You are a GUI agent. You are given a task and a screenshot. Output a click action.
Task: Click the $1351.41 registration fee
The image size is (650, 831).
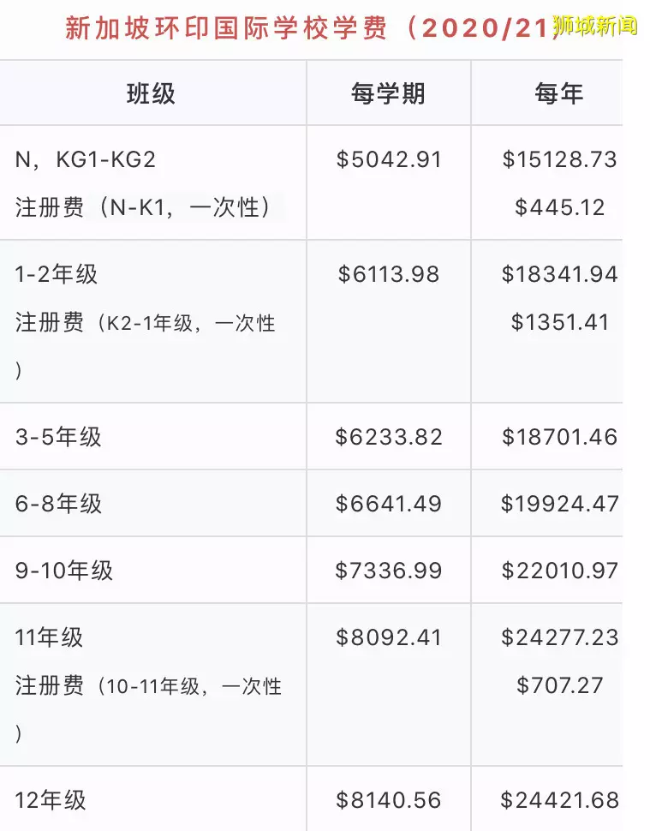click(x=559, y=322)
